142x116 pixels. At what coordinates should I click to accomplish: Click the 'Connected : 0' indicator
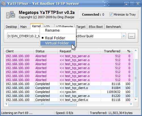pos(93,14)
